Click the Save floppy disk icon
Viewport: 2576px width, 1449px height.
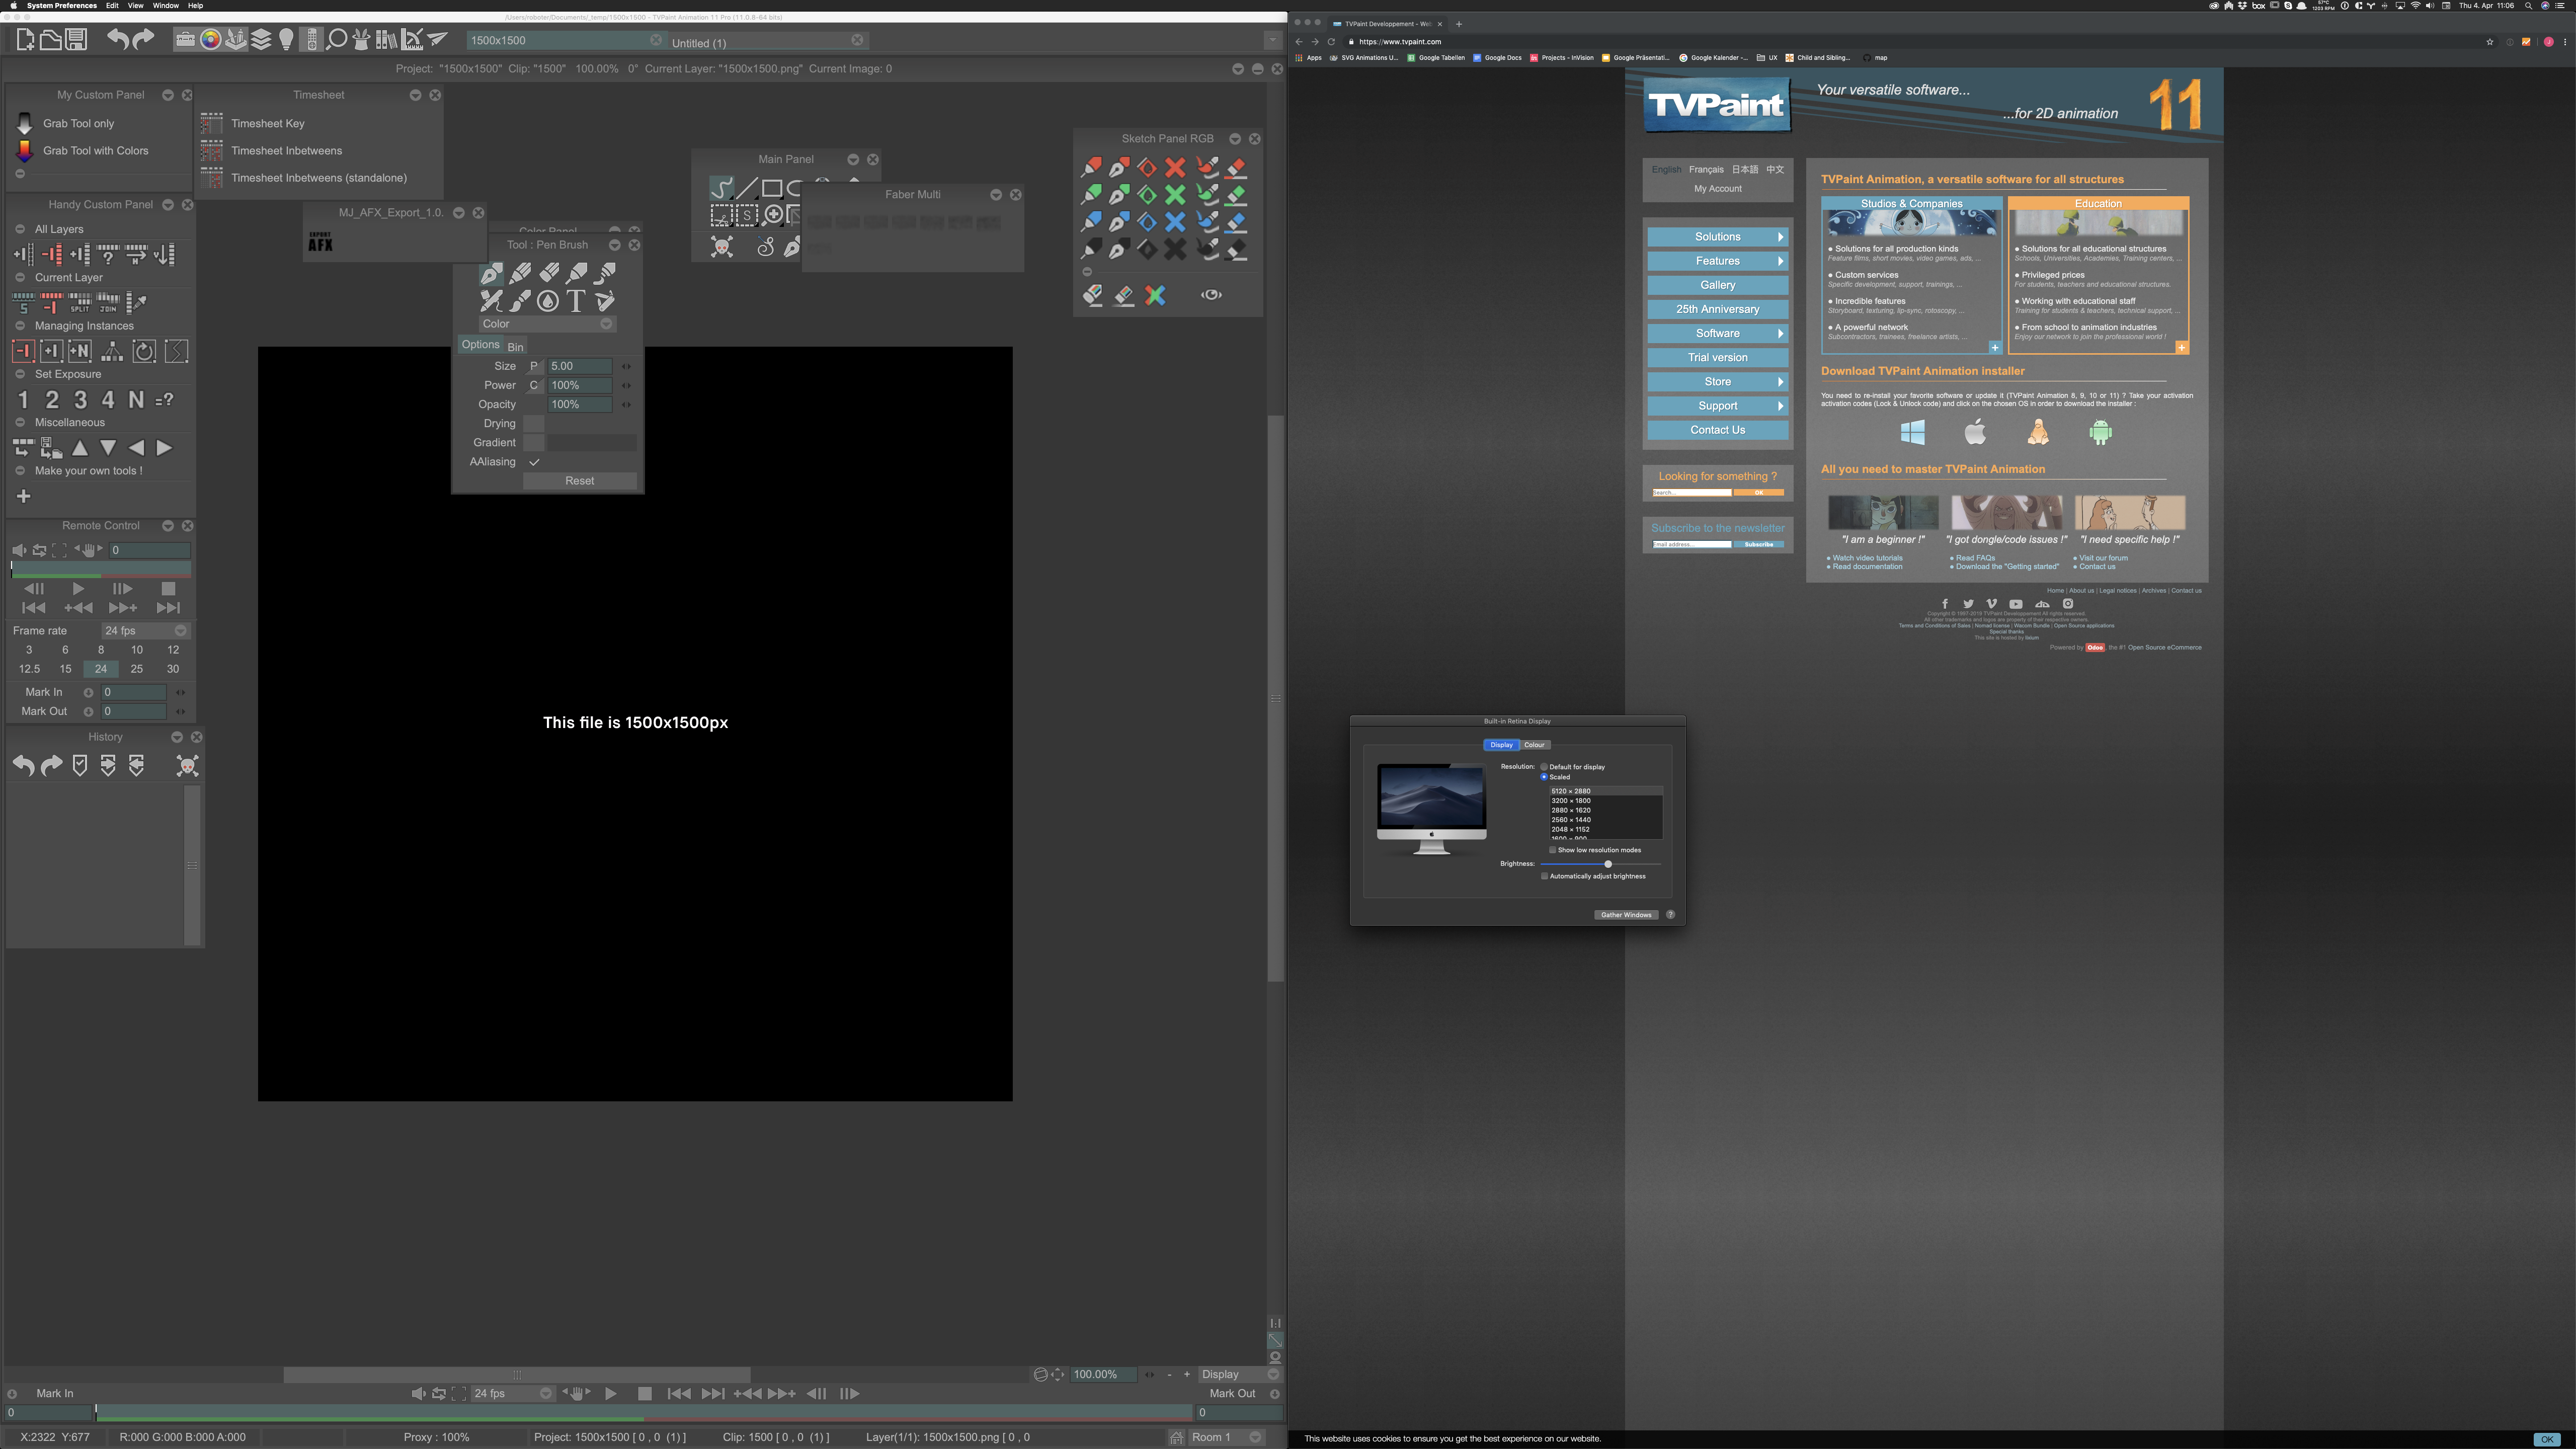tap(76, 40)
